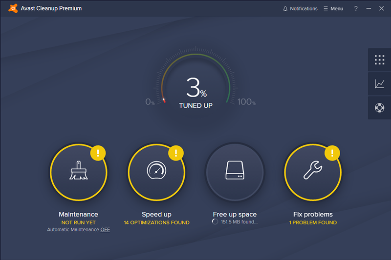Click the Avast Cleanup Premium title
The height and width of the screenshot is (260, 391).
pos(51,8)
